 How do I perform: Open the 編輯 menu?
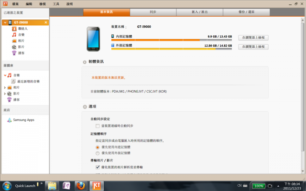[x=29, y=4]
